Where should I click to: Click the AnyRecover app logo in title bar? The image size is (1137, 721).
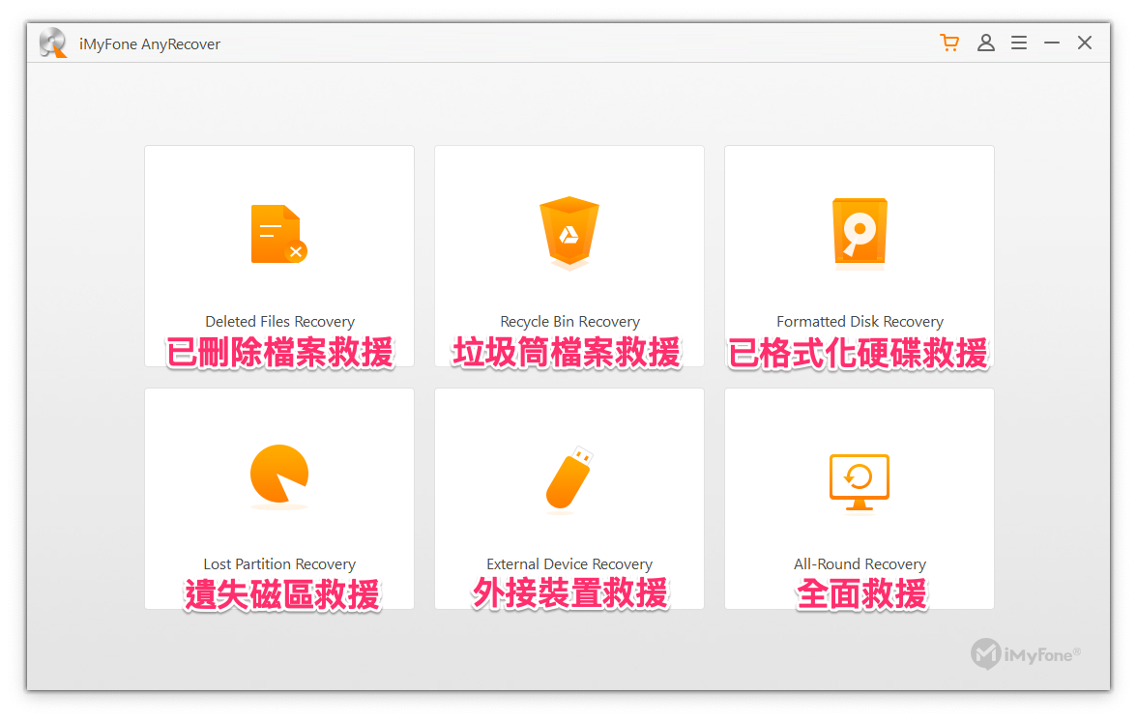pyautogui.click(x=53, y=43)
